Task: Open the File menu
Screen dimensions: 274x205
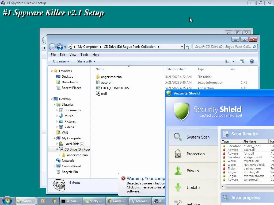Action: click(x=53, y=54)
